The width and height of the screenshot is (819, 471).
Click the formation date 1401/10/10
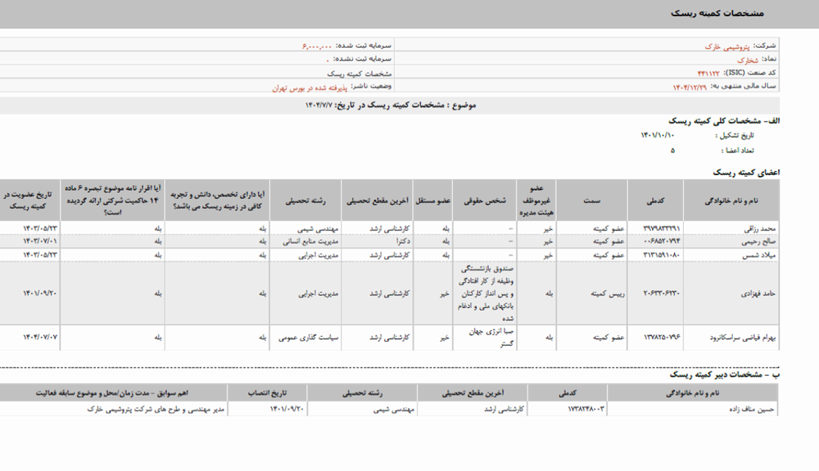[x=658, y=135]
